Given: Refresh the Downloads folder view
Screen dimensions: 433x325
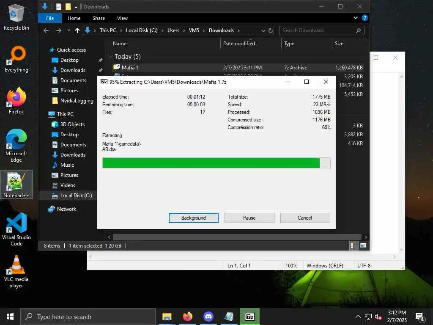Looking at the screenshot, I should coord(271,30).
